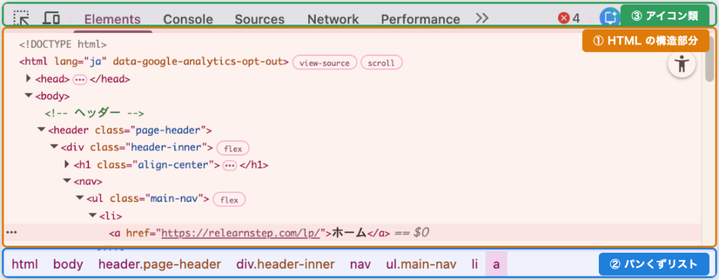Screen dimensions: 719x280
Task: Select html in the breadcrumb
Action: pyautogui.click(x=25, y=264)
